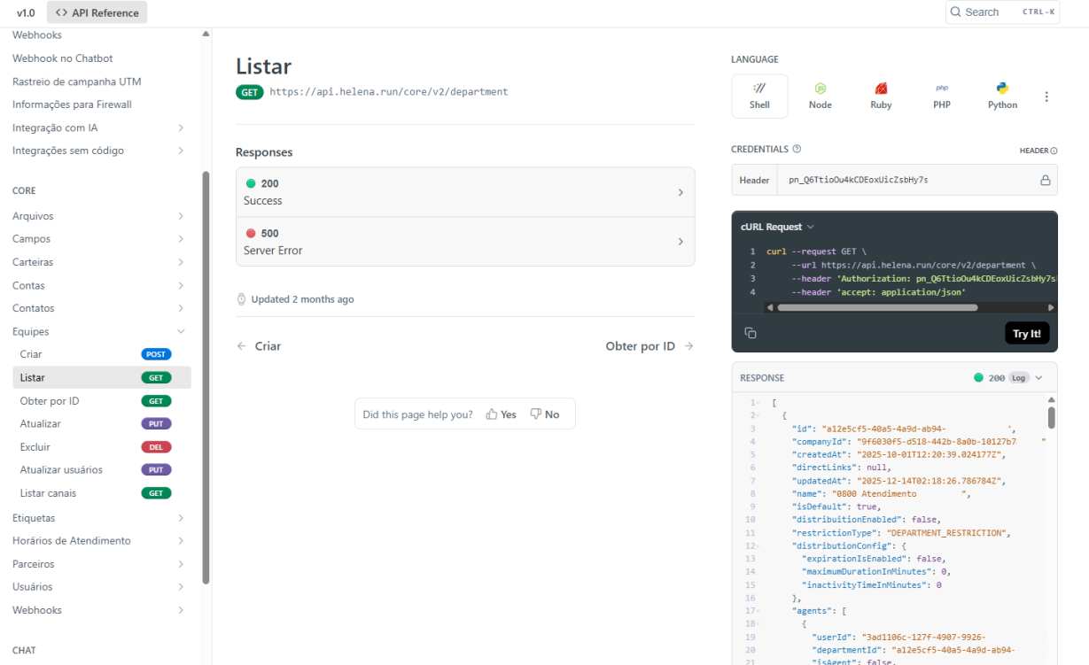Select the Shell language icon
The image size is (1089, 665).
coord(759,89)
